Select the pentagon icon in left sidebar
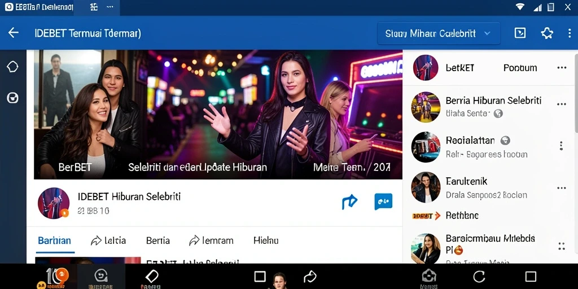This screenshot has height=289, width=578. [12, 67]
